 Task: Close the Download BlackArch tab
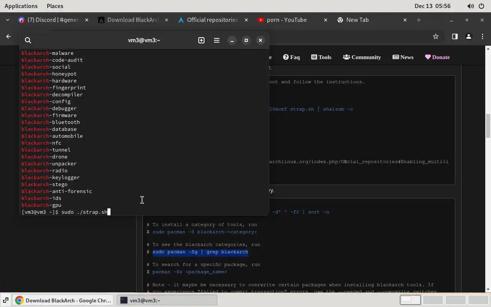point(166,20)
